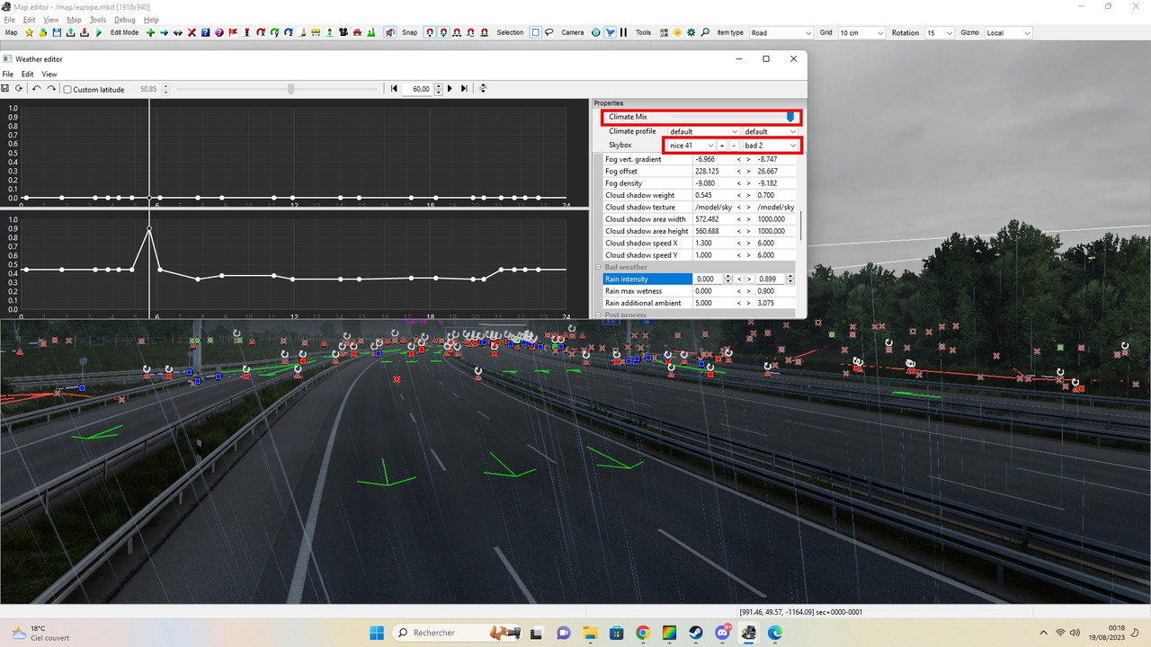
Task: Open the colored grid tools icon
Action: 664,32
